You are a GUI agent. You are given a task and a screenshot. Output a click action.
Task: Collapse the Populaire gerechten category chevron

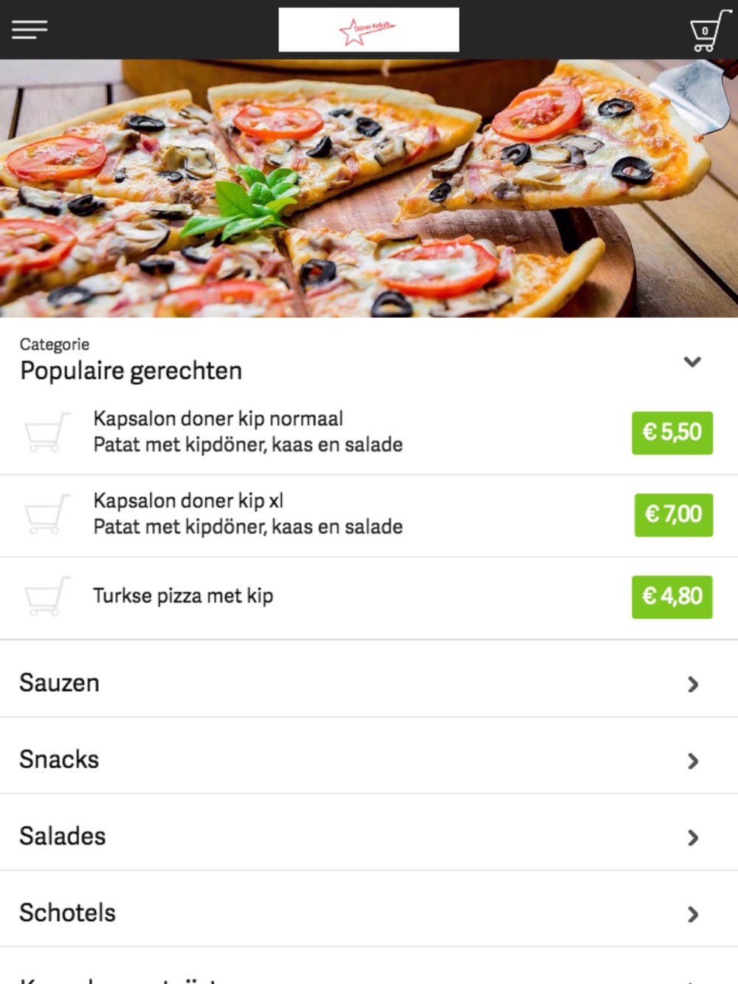click(692, 361)
